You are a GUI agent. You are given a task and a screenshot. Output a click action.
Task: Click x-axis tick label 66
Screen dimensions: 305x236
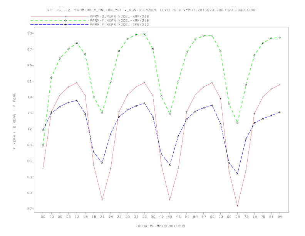pos(229,217)
